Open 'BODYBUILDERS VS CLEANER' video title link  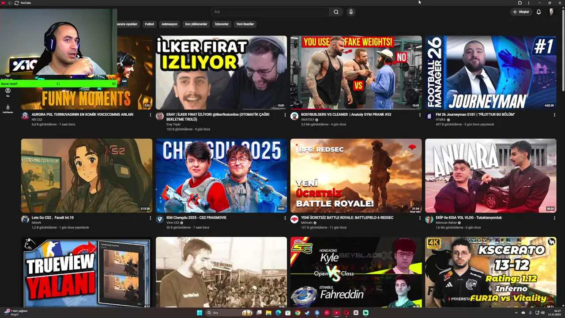coord(346,114)
